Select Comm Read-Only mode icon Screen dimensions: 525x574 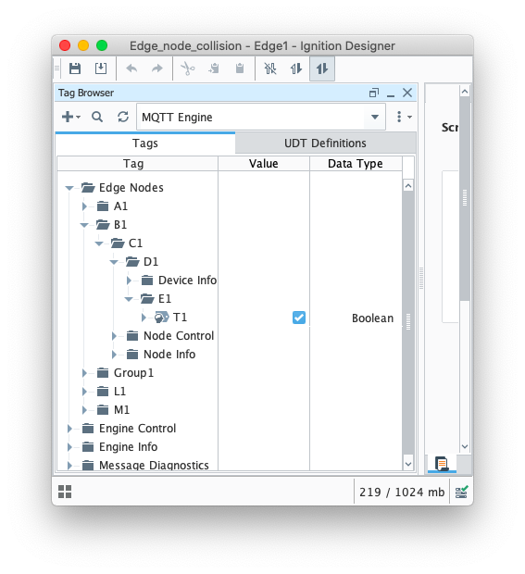(x=296, y=69)
